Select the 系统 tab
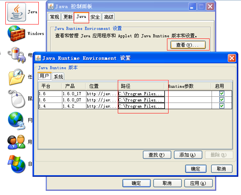 58,77
